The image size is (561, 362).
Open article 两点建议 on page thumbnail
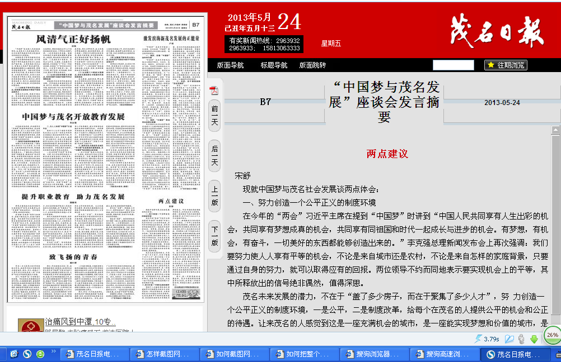171,201
